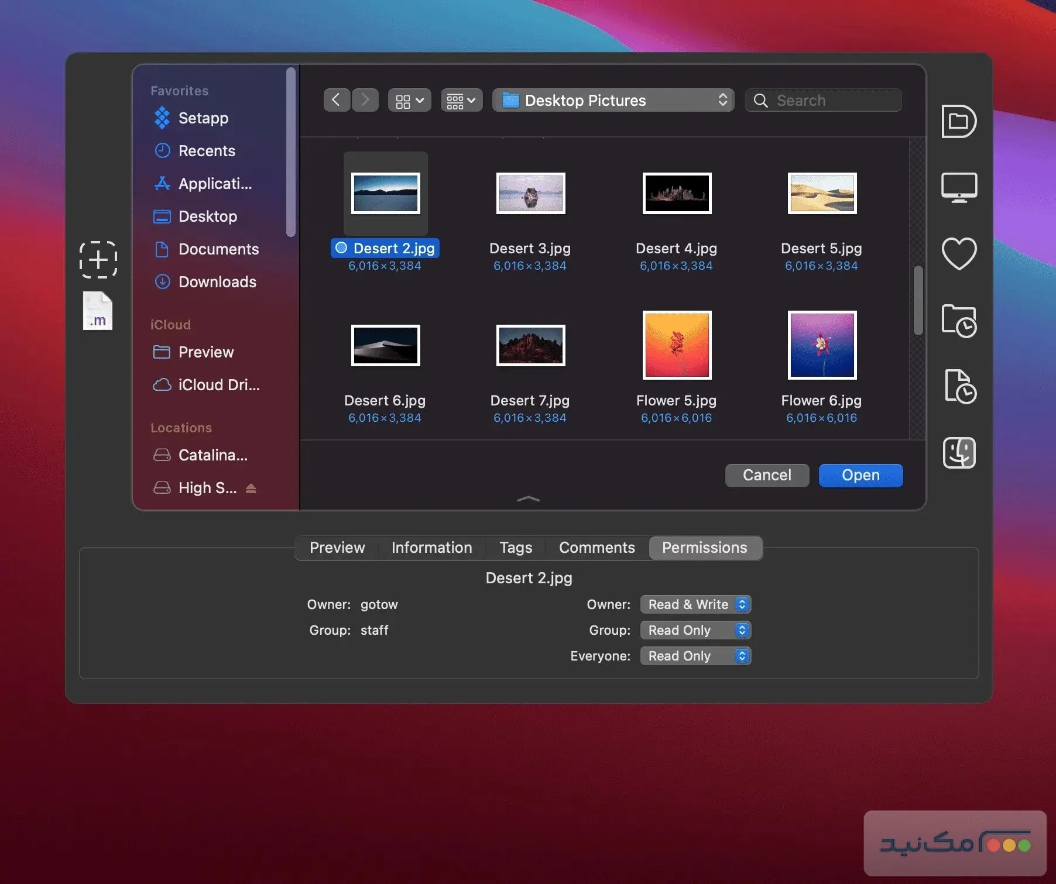This screenshot has height=884, width=1056.
Task: Click the Cancel button
Action: click(766, 475)
